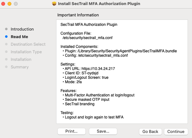192x138 pixels.
Task: Click the installer package icon in title bar
Action: click(x=54, y=4)
